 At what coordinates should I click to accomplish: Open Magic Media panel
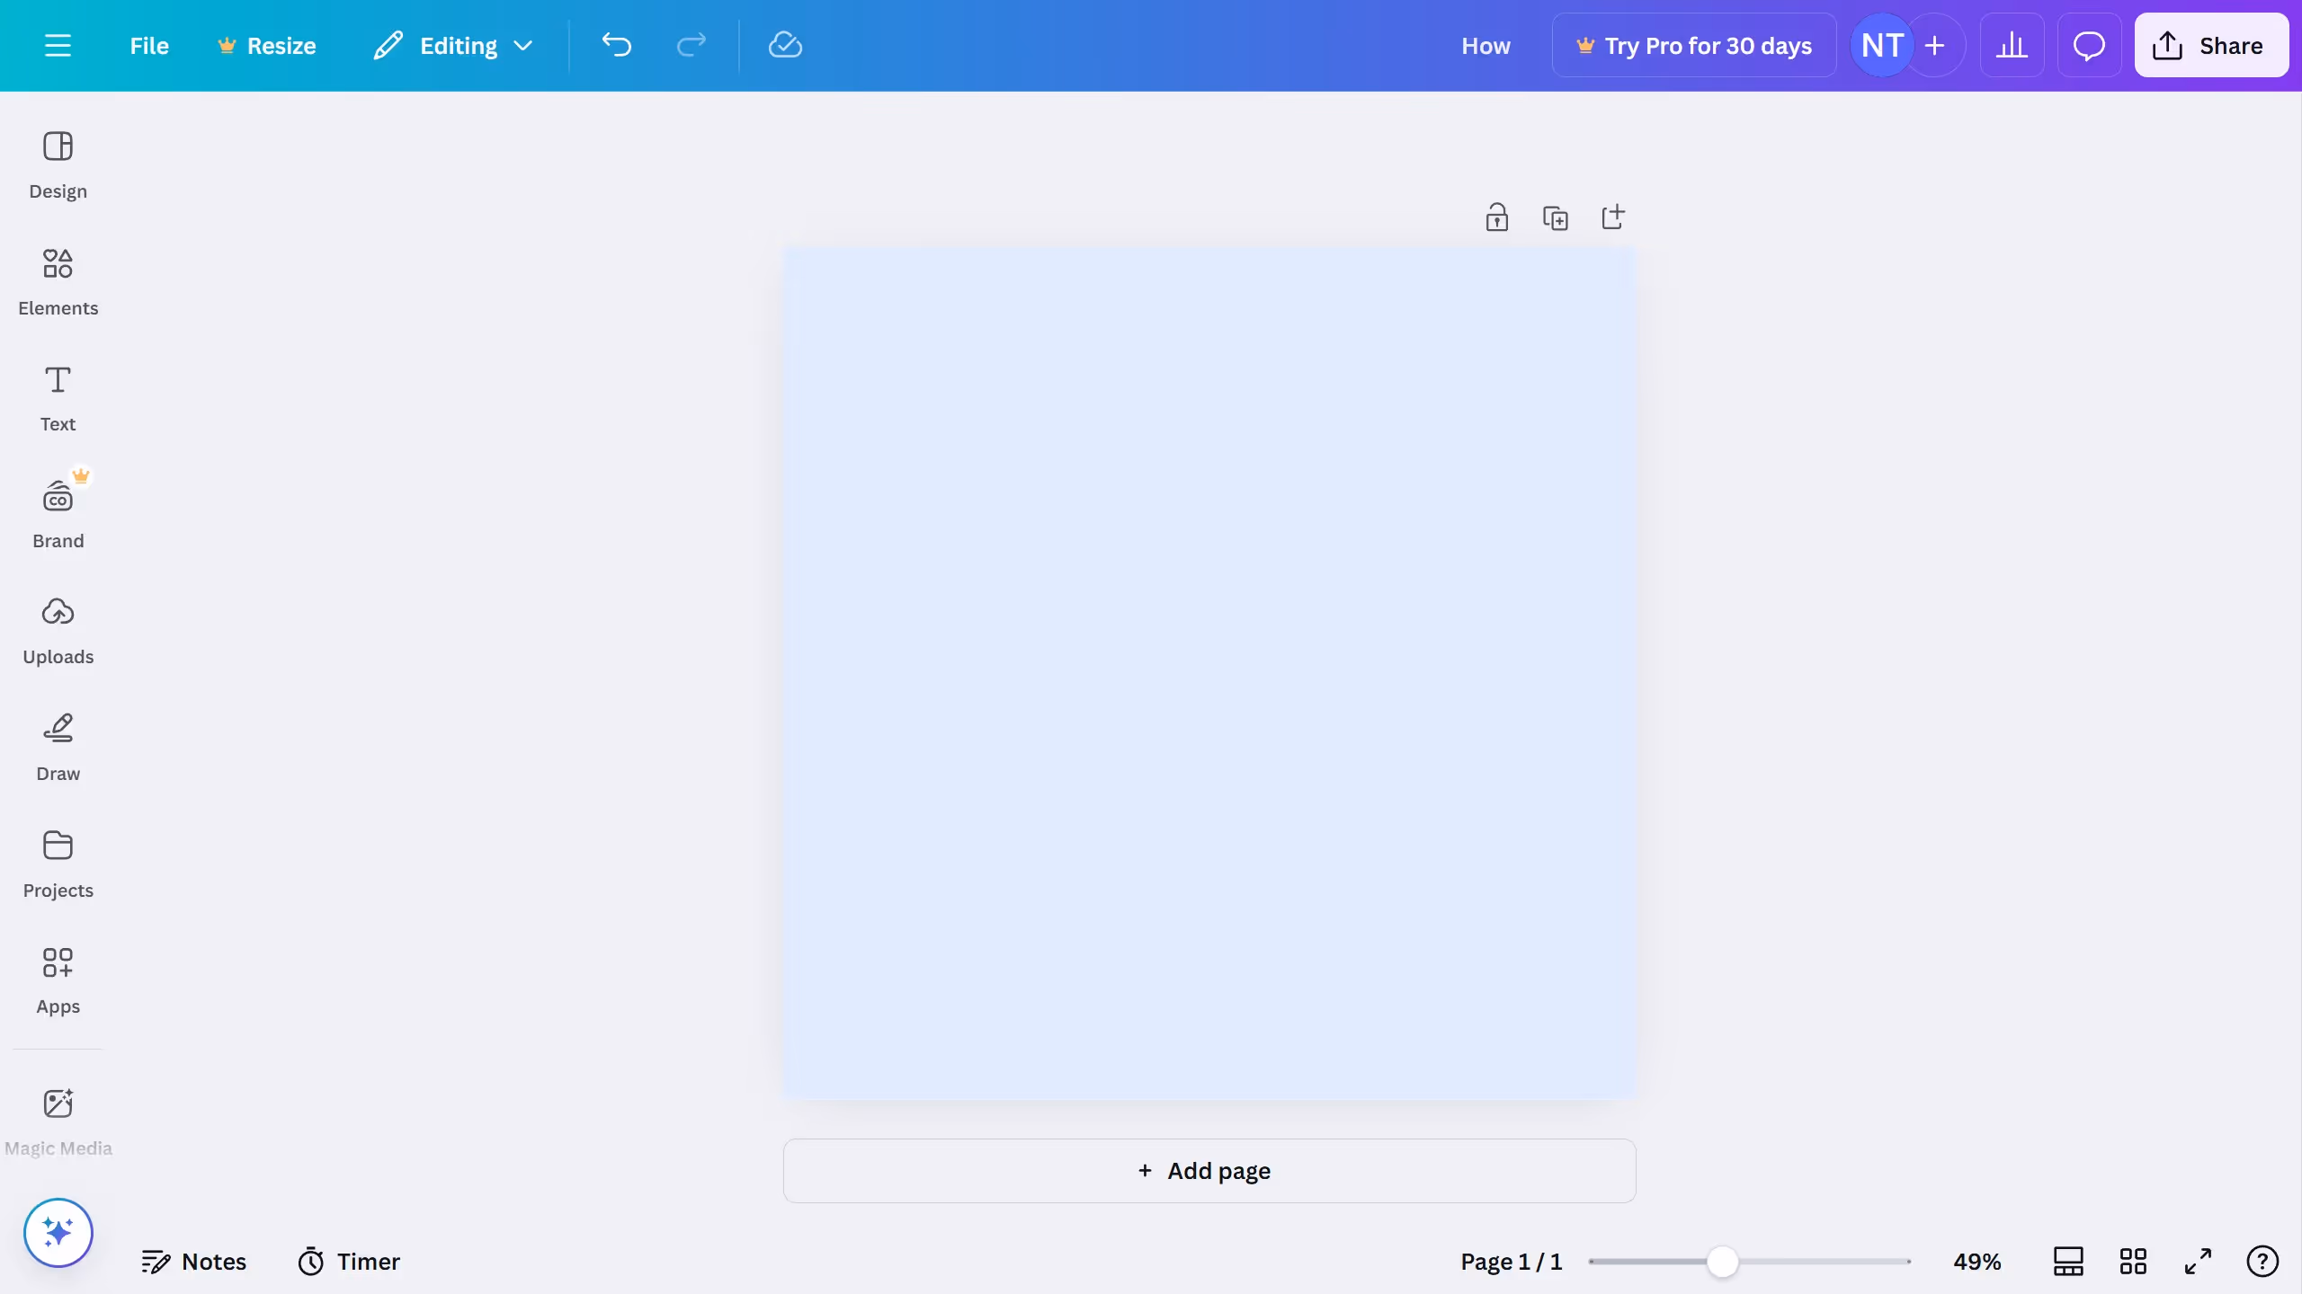pyautogui.click(x=58, y=1121)
